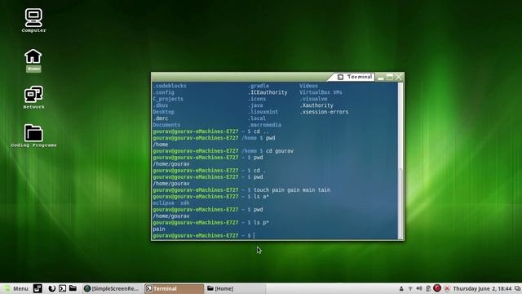Click the '.xsession-errors' text in terminal
The width and height of the screenshot is (522, 294).
324,112
